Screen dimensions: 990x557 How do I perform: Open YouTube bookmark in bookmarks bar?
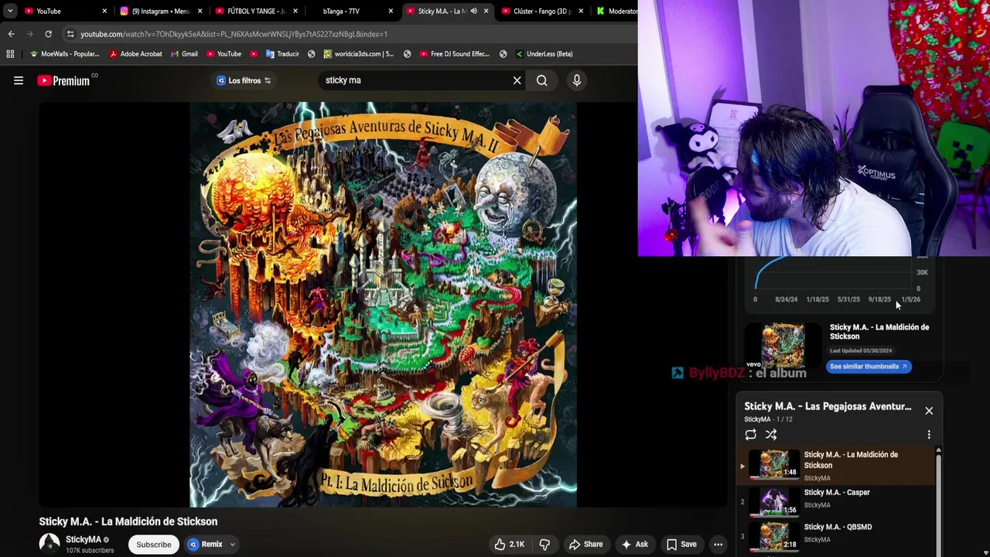(x=224, y=54)
